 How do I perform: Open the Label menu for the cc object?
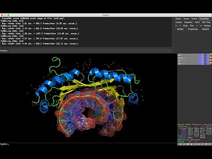tap(208, 61)
